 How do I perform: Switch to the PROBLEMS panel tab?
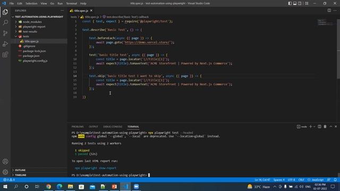(x=78, y=126)
